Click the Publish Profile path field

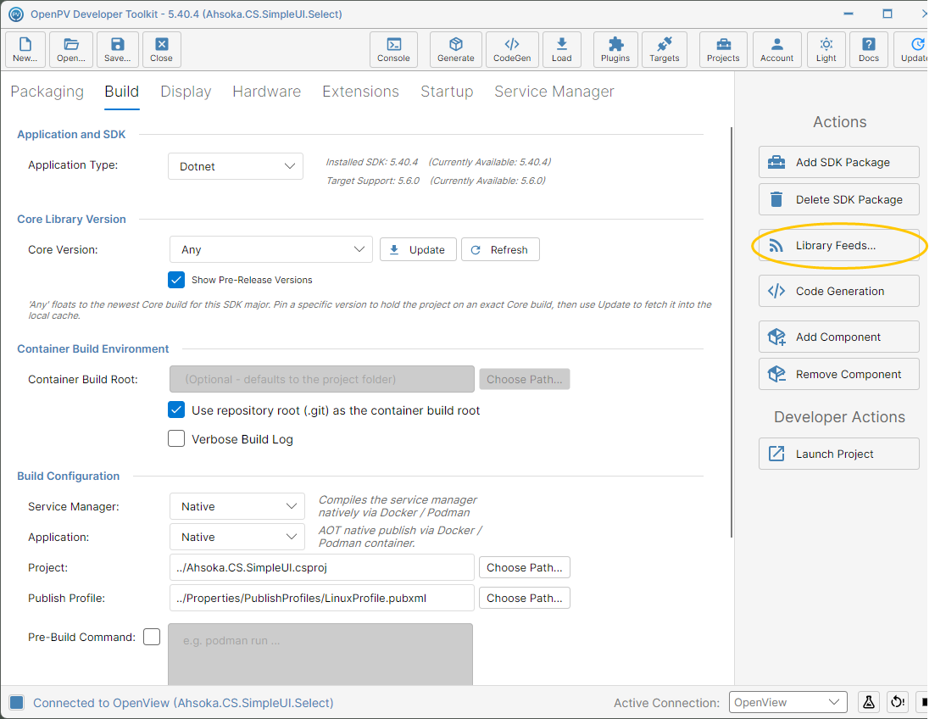pos(321,599)
